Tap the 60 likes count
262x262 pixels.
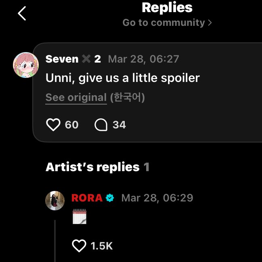[71, 125]
